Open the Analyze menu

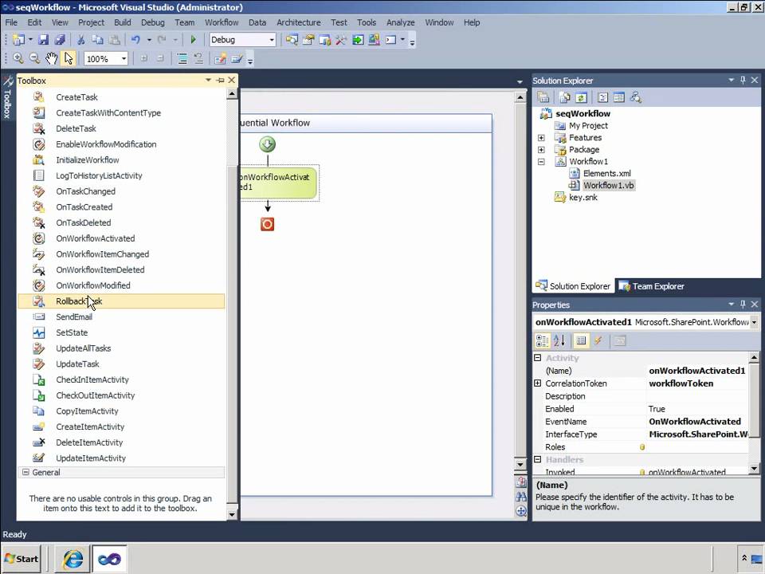click(x=401, y=22)
